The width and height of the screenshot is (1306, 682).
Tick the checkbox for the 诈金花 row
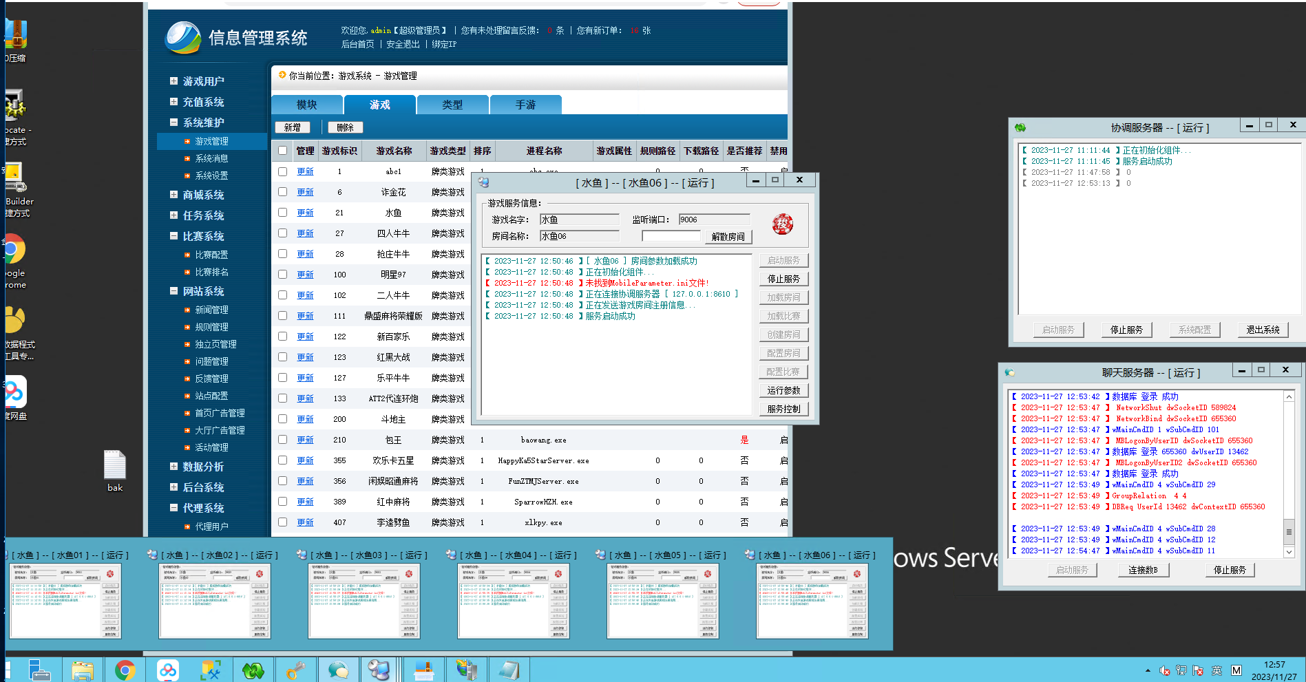click(x=282, y=192)
